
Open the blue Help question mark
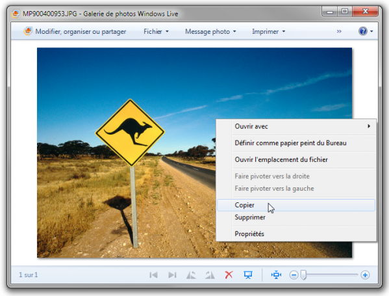(x=363, y=31)
